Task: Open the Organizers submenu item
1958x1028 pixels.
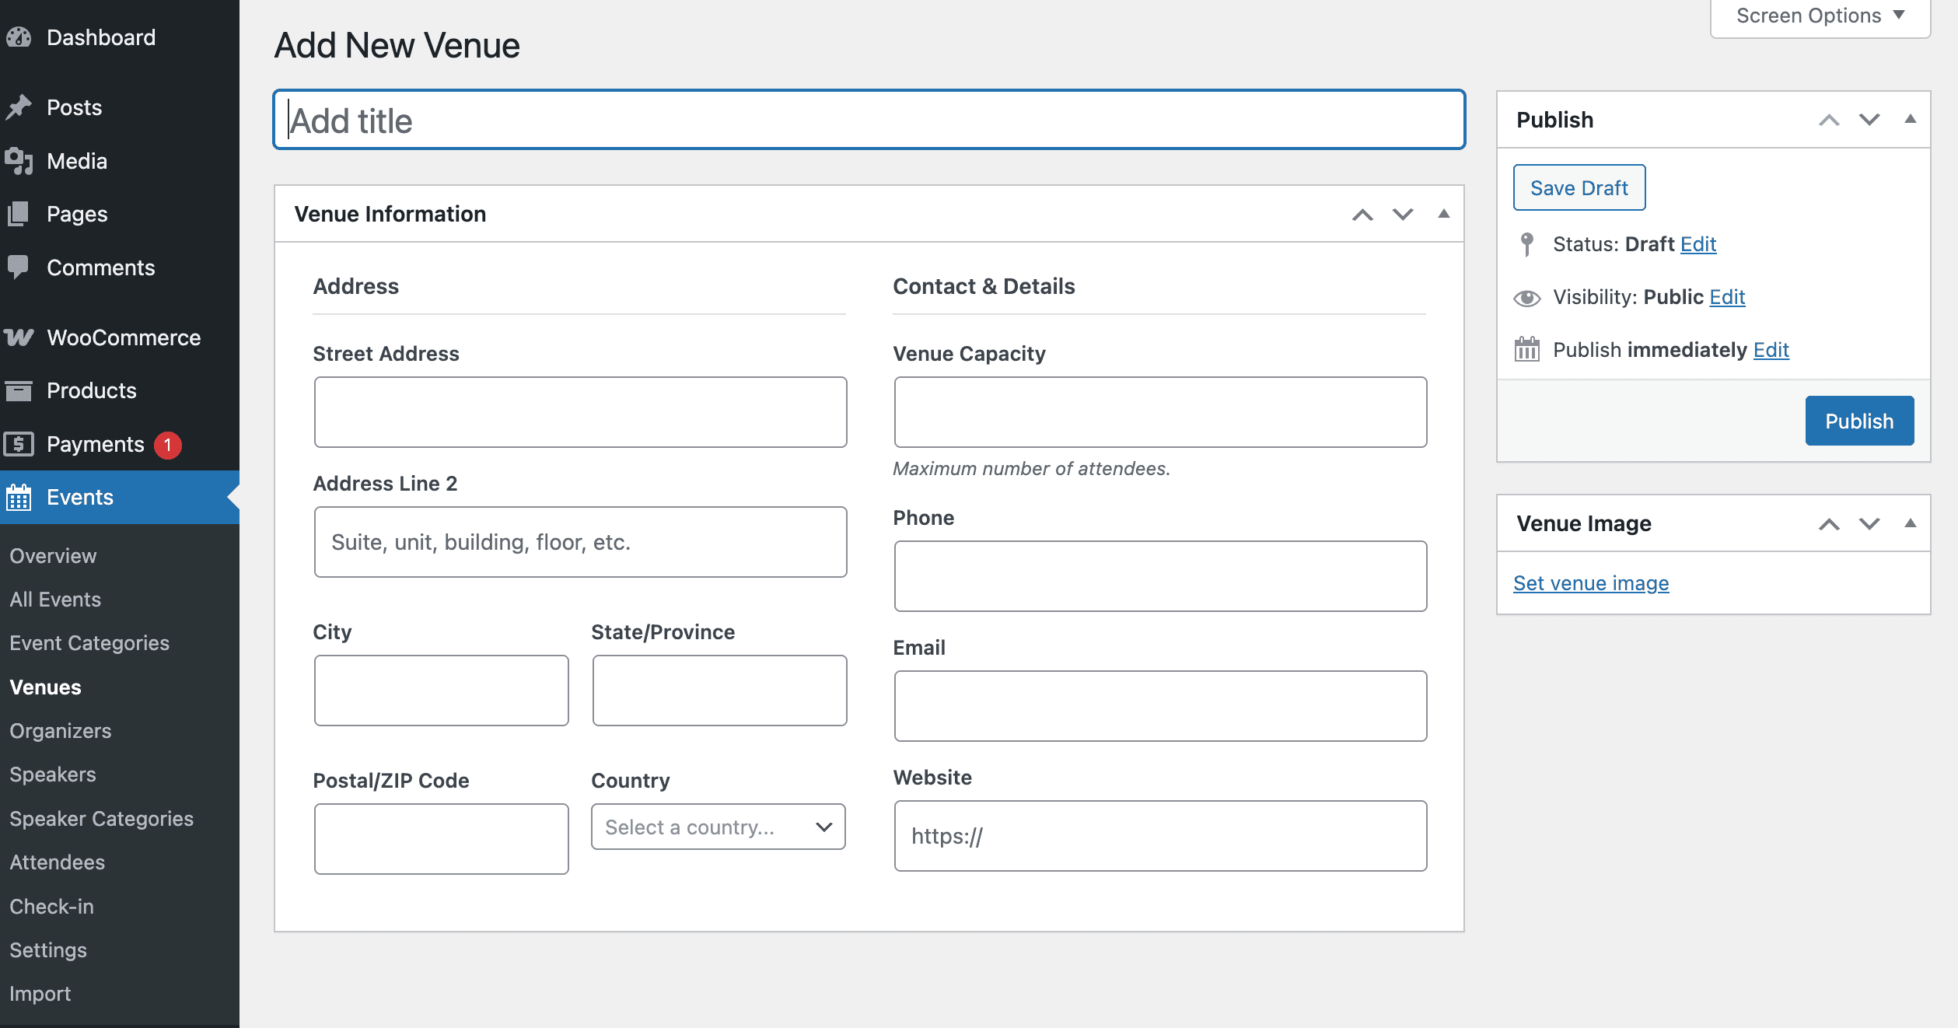Action: 61,731
